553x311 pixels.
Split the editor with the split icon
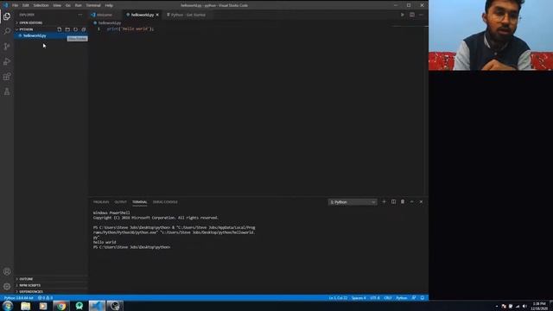[412, 15]
